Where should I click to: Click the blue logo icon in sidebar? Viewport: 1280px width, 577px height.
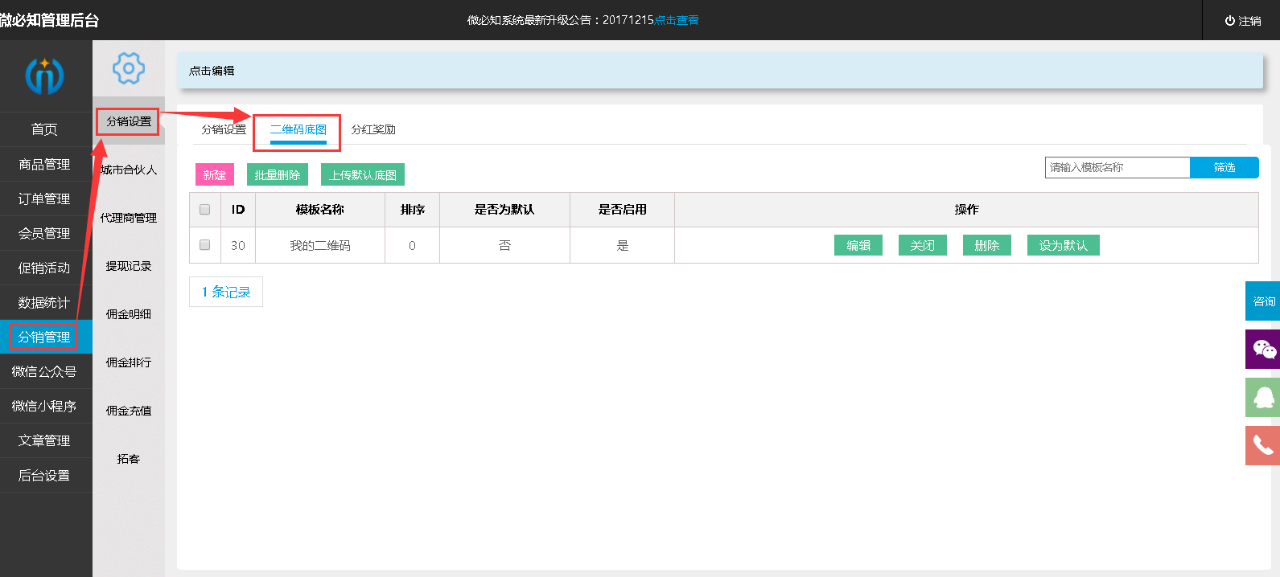pyautogui.click(x=44, y=76)
